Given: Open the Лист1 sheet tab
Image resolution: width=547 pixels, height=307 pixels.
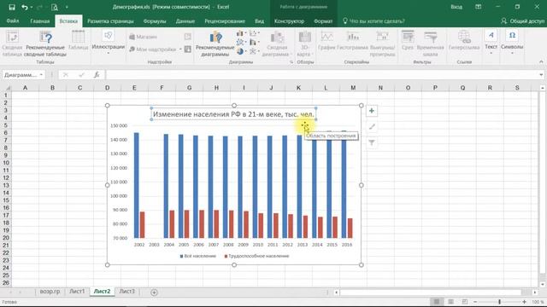Looking at the screenshot, I should (77, 292).
